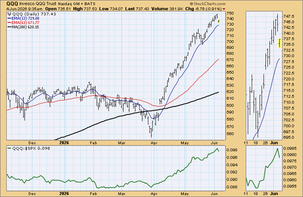Click the 700 price axis label
The height and width of the screenshot is (197, 303).
(230, 42)
